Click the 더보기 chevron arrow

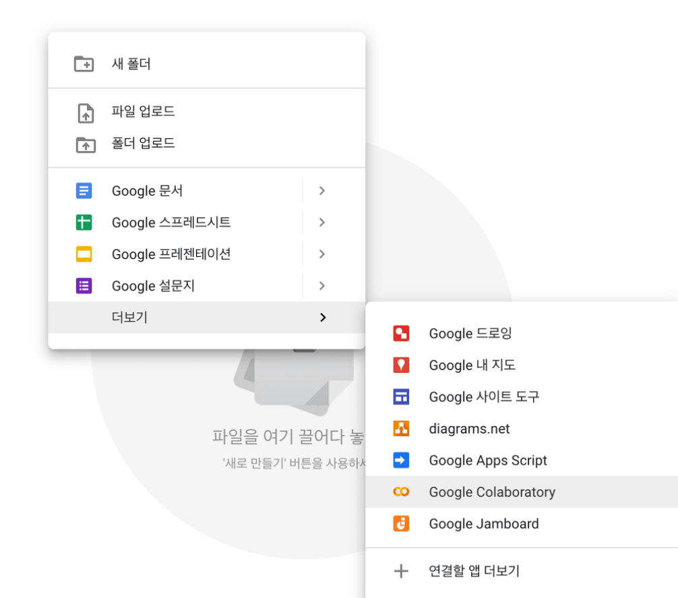tap(323, 318)
